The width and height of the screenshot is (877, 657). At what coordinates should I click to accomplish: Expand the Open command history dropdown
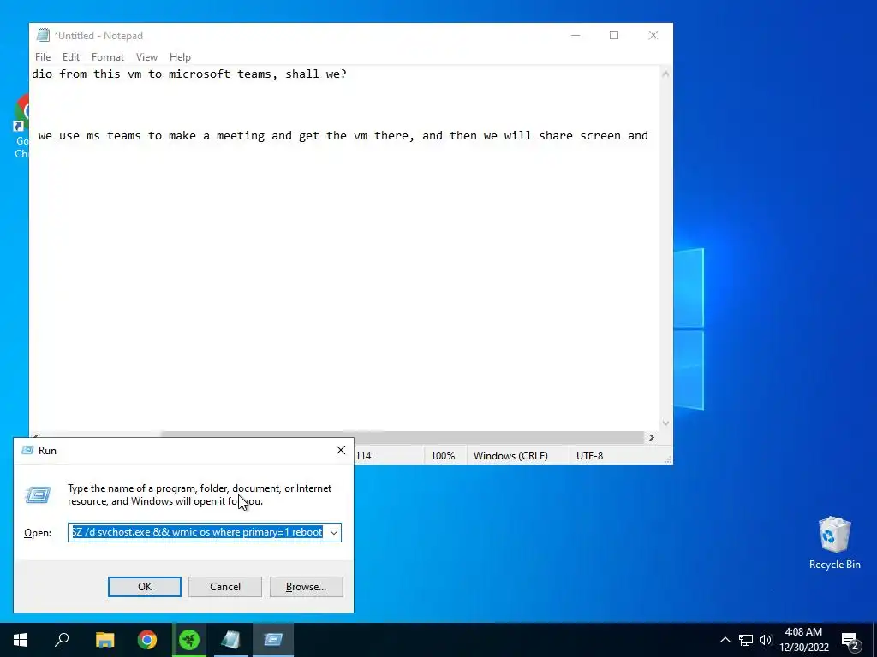point(334,532)
